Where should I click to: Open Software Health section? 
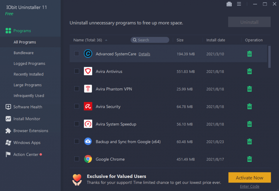[x=28, y=107]
